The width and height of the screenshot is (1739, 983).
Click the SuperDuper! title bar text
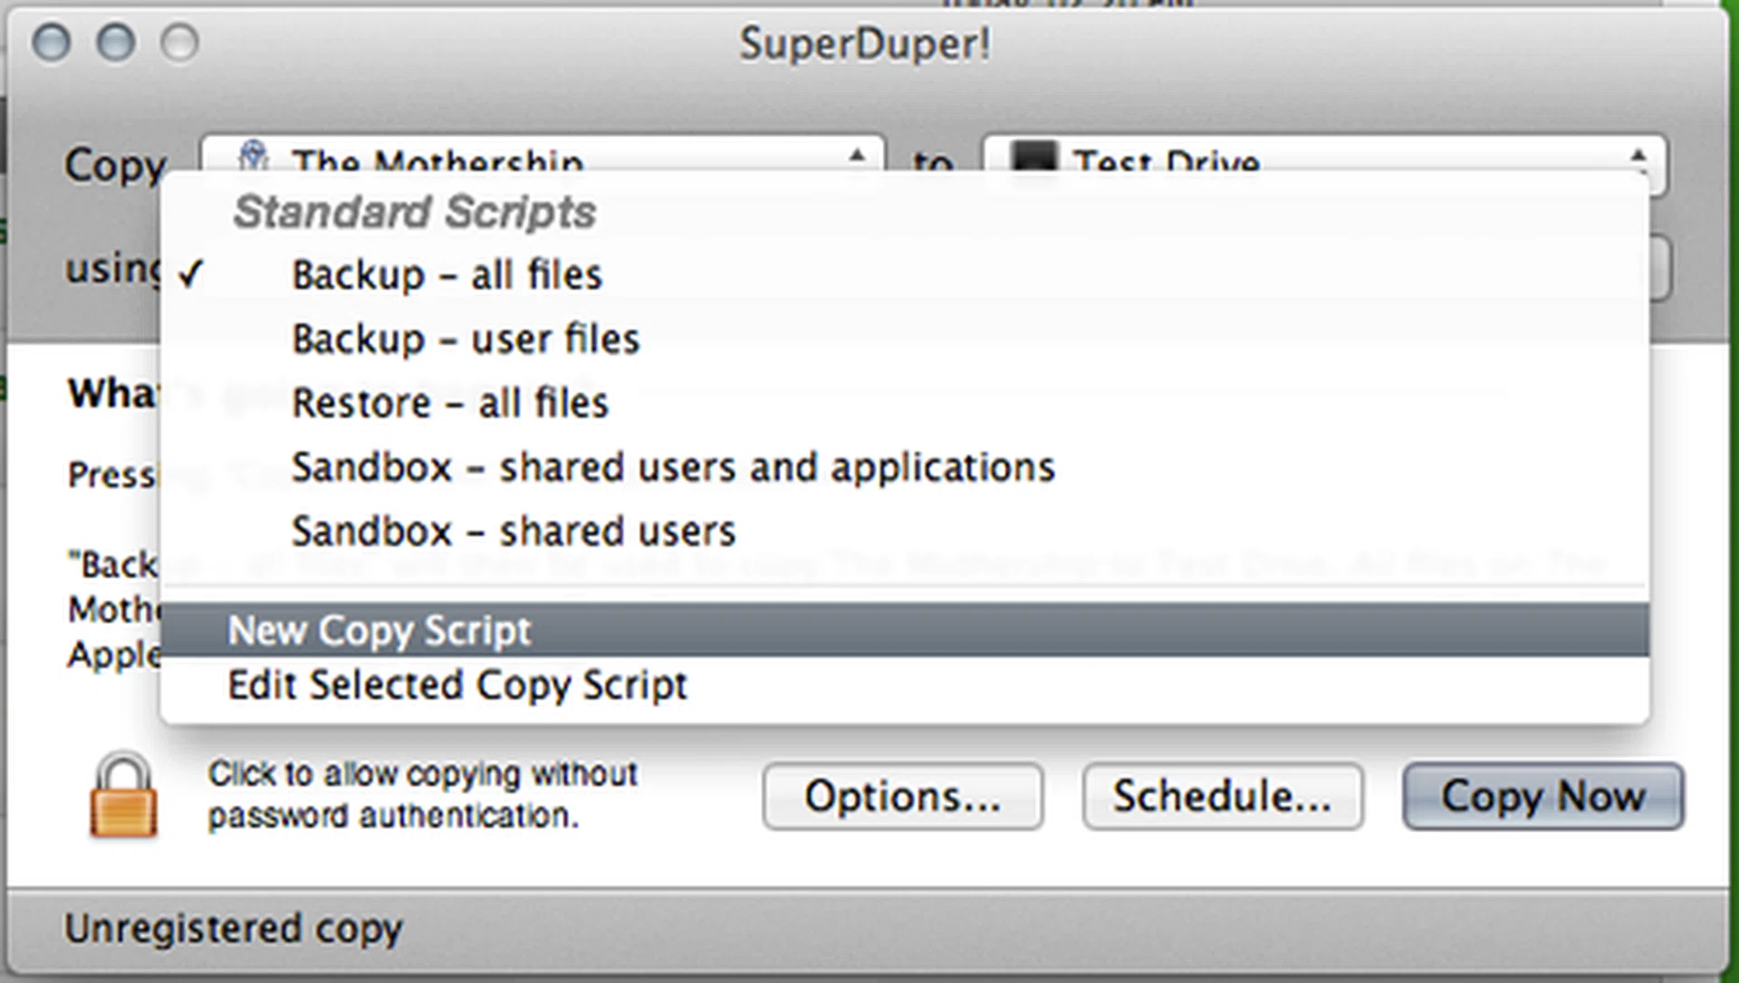(867, 43)
